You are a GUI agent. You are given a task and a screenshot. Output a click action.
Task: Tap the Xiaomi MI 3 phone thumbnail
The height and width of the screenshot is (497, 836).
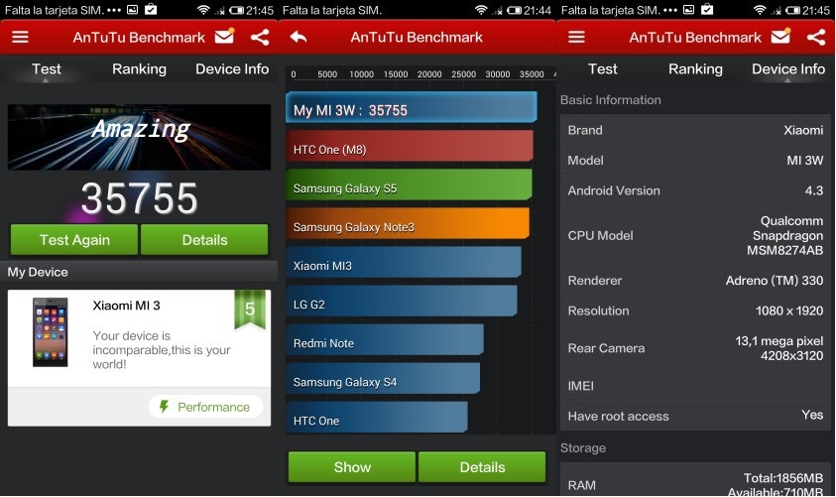click(51, 332)
